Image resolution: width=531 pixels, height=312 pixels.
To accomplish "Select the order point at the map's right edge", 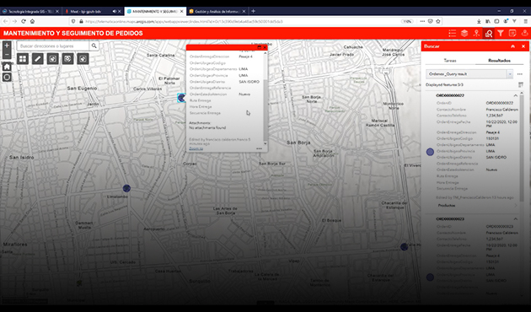I will [x=404, y=246].
